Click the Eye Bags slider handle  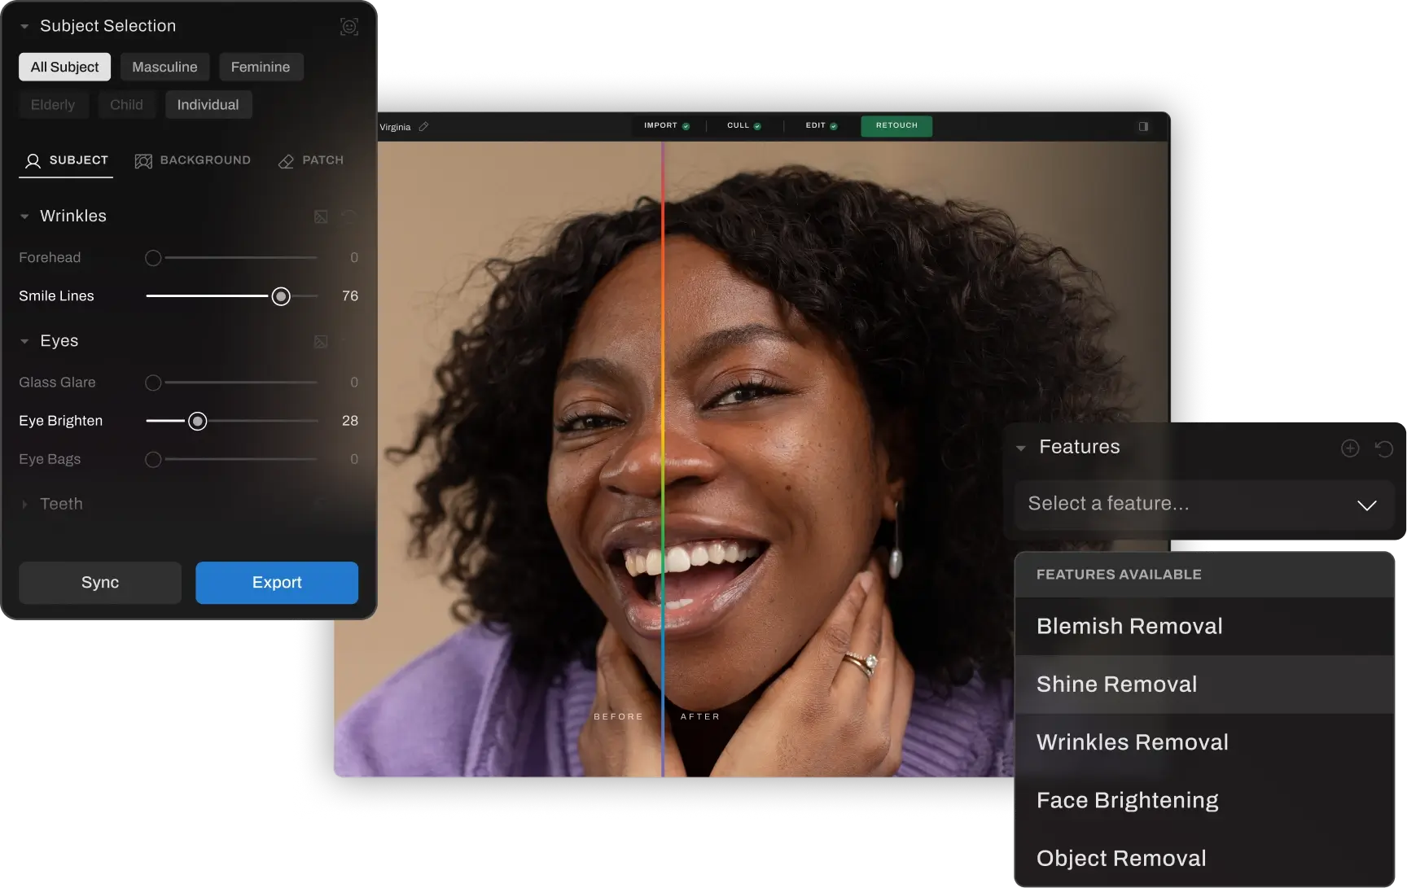(153, 460)
